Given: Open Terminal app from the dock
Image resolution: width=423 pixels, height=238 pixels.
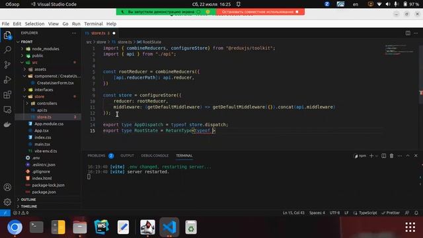Looking at the screenshot, I should 36,227.
